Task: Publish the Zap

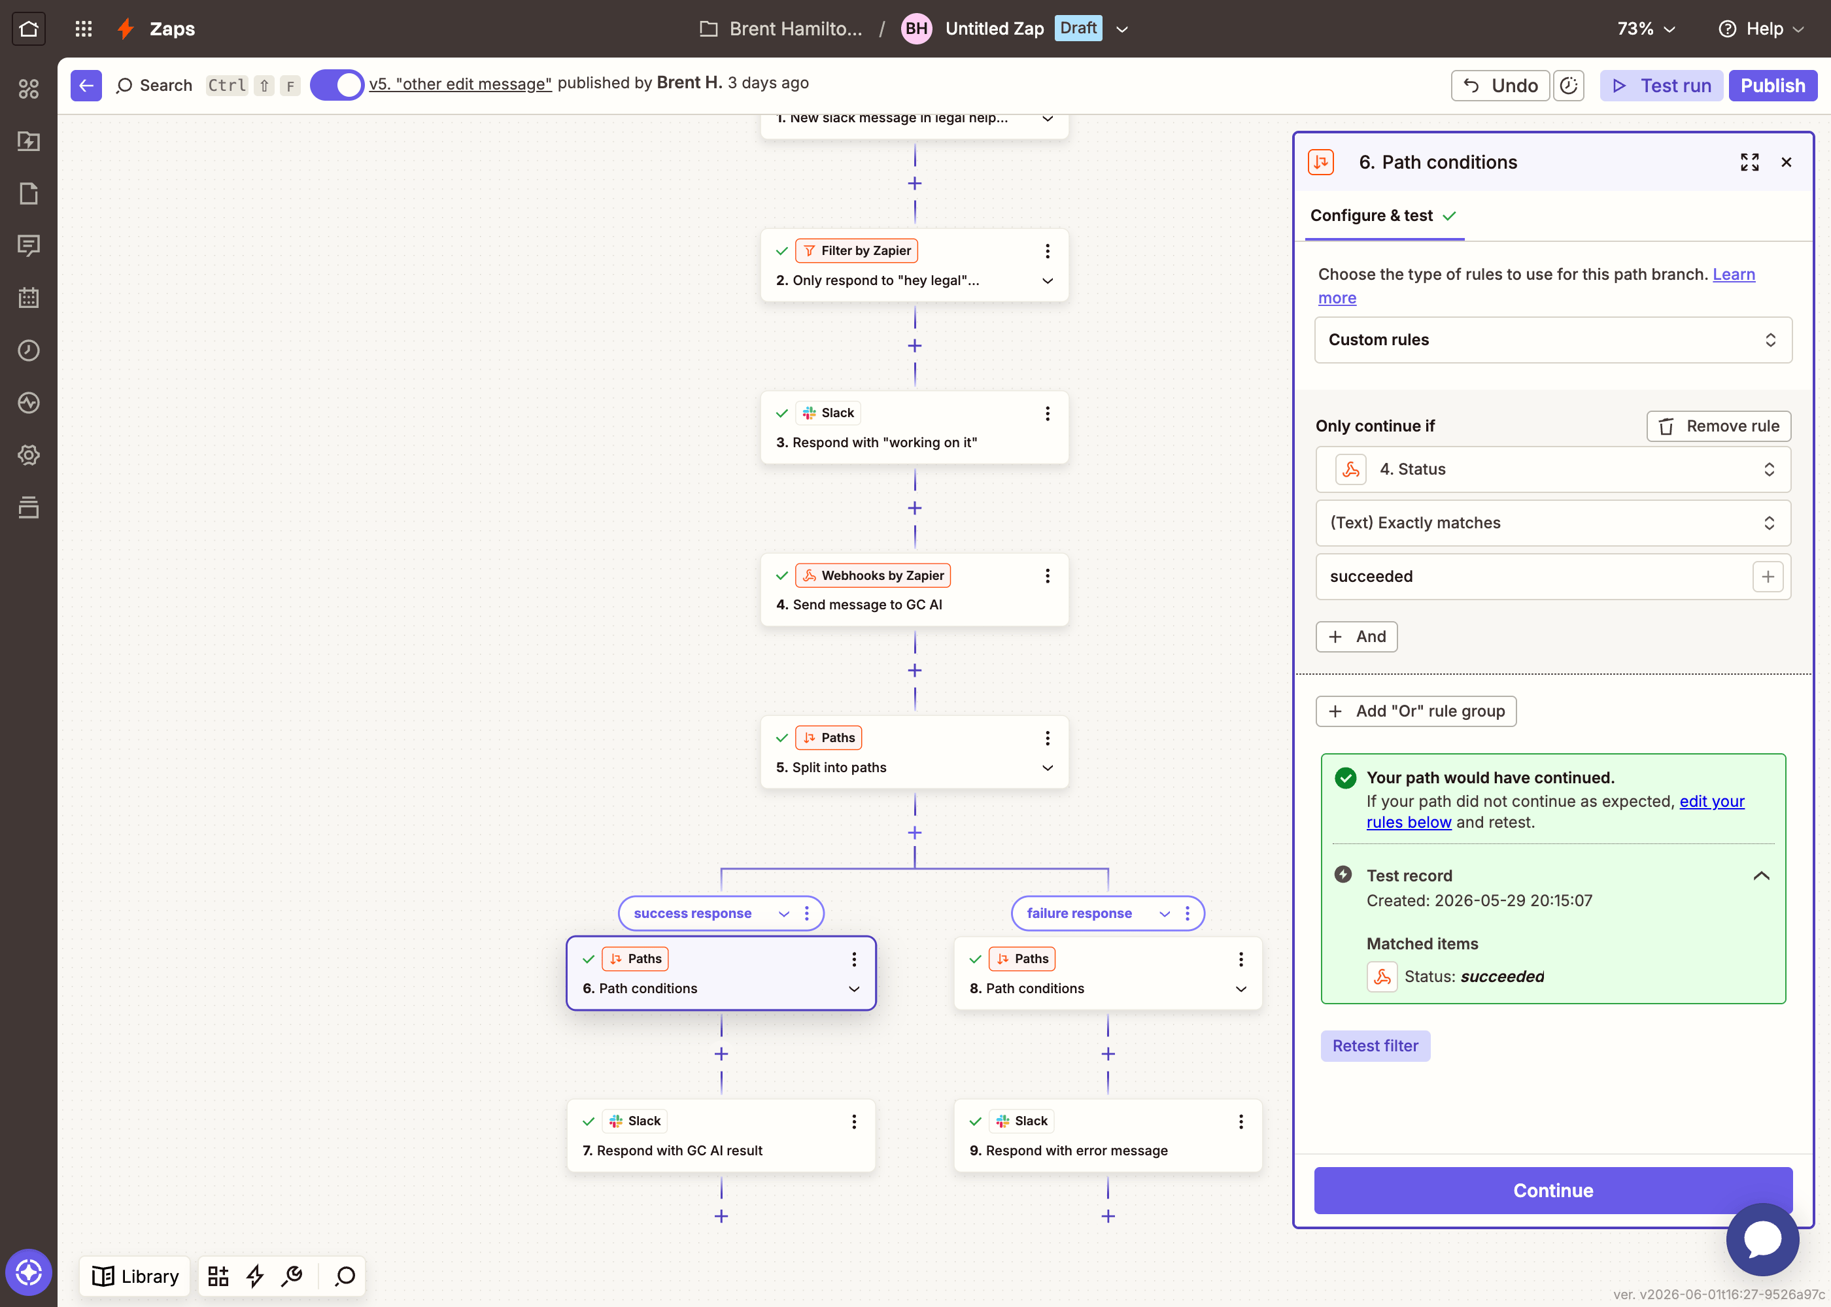Action: (x=1772, y=85)
